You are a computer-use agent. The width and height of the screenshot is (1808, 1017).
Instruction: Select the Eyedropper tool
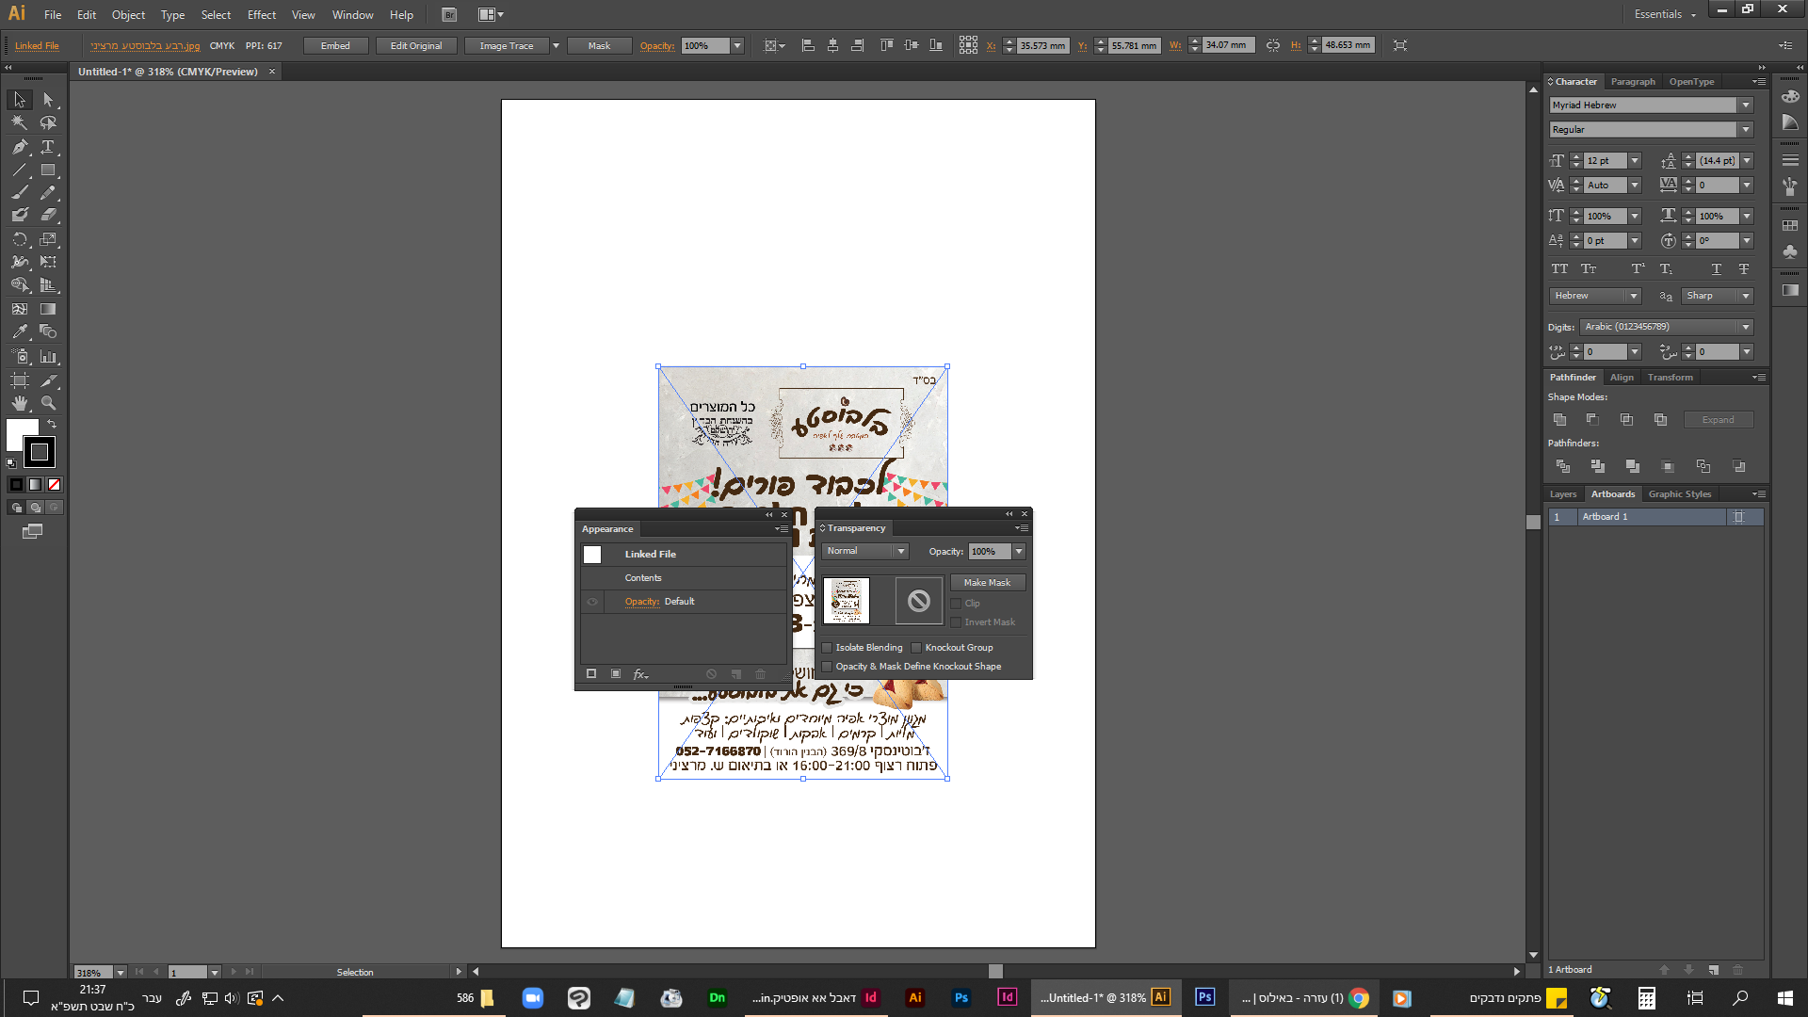[x=20, y=331]
